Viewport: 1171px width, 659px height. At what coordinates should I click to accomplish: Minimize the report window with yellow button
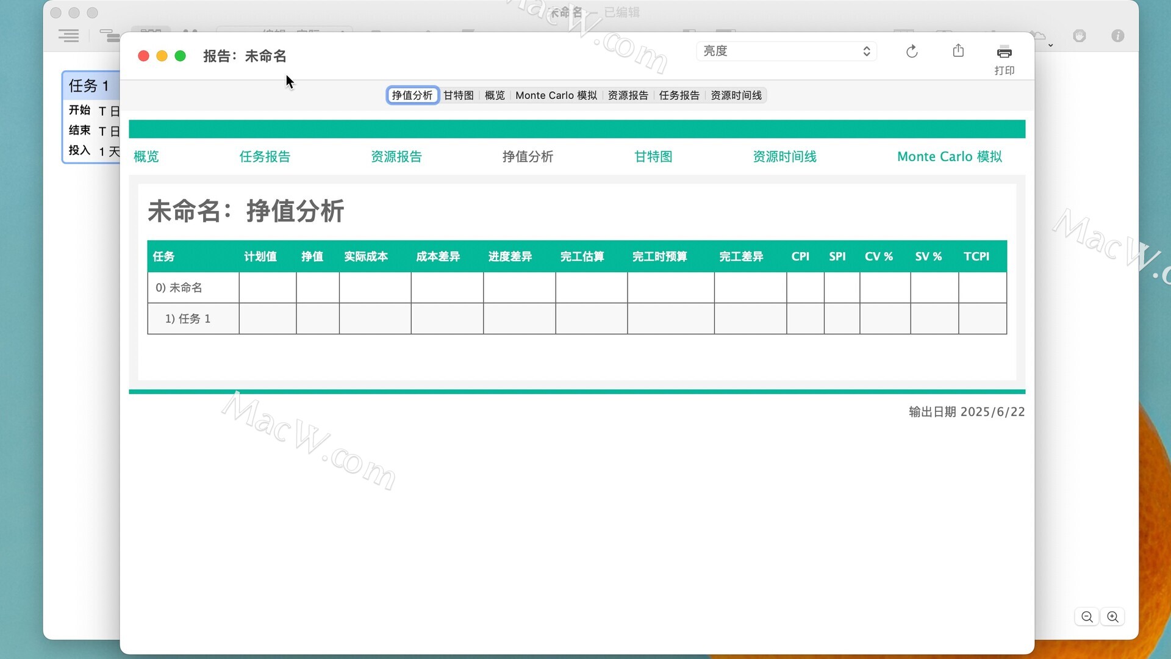[x=162, y=56]
